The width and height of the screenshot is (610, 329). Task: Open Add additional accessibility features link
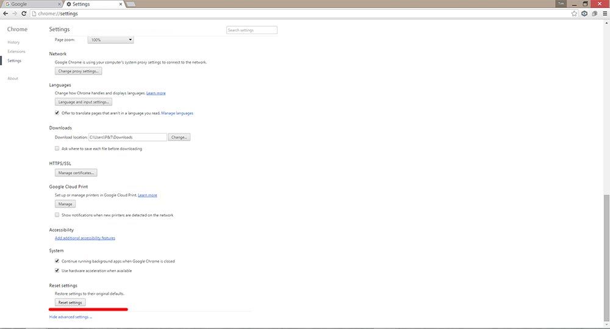pyautogui.click(x=85, y=238)
